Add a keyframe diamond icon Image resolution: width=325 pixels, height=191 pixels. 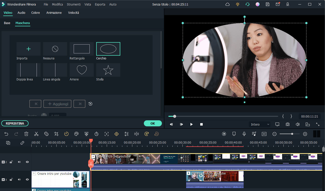click(117, 134)
